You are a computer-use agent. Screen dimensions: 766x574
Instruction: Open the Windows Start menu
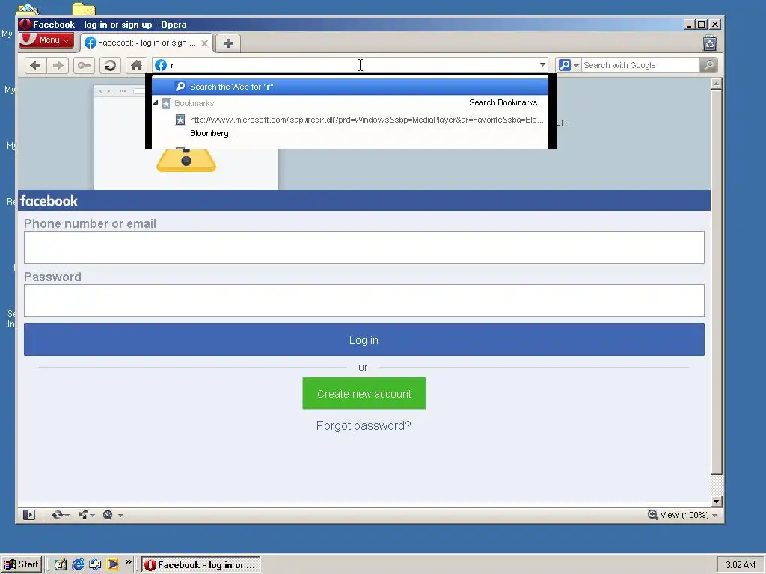[x=22, y=565]
